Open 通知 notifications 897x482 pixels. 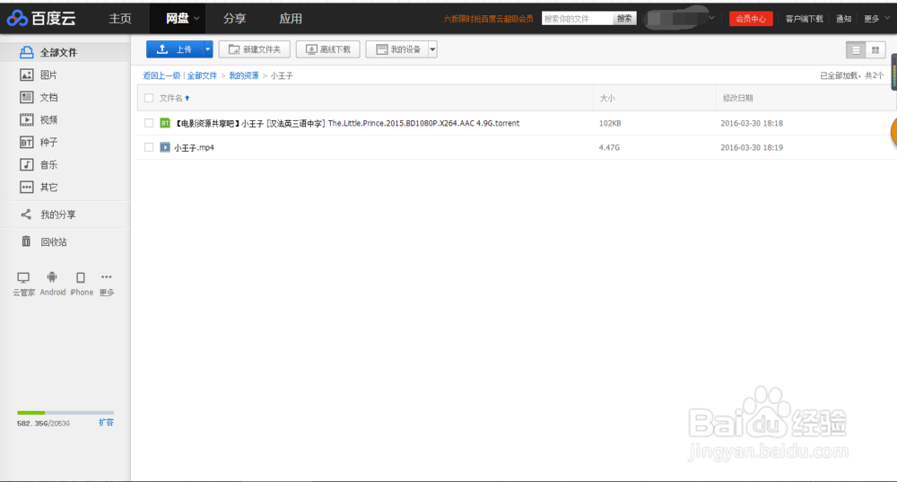click(x=843, y=19)
